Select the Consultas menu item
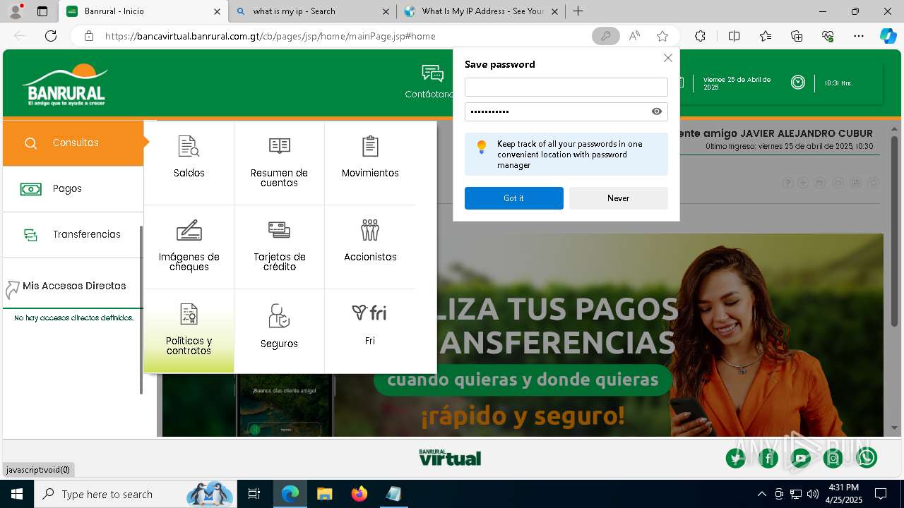This screenshot has width=904, height=508. [73, 143]
